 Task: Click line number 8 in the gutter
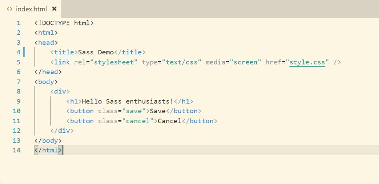coord(18,92)
